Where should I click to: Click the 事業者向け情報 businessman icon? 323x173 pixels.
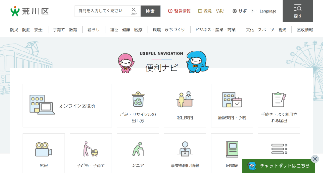click(x=185, y=149)
